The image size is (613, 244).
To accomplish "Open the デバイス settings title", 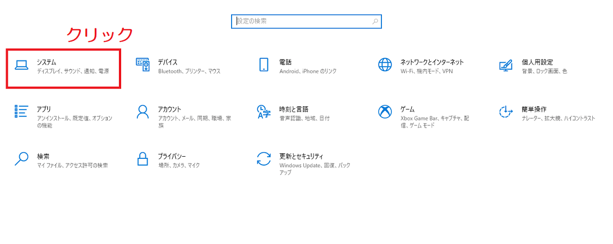I will [168, 62].
